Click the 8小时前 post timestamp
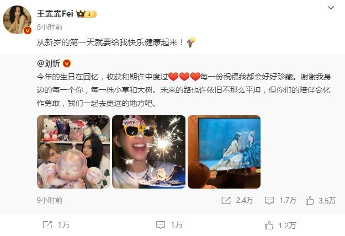Viewport: 345px width, 236px height. pos(50,27)
